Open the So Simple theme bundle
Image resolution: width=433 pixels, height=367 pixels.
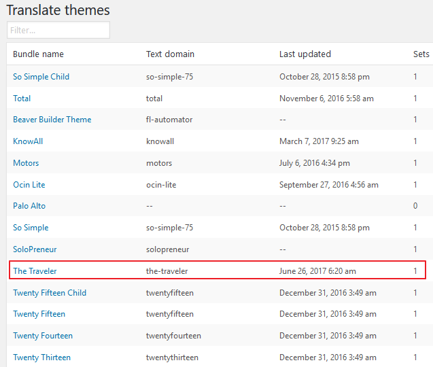pyautogui.click(x=31, y=228)
